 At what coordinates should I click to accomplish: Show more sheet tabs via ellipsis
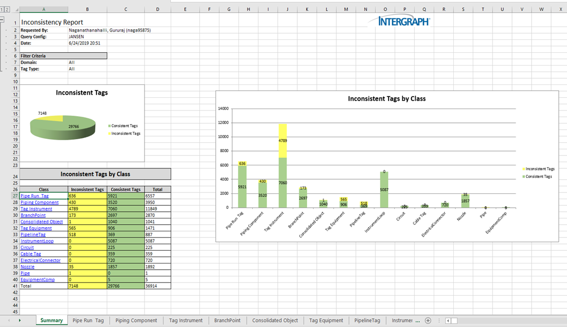(417, 321)
